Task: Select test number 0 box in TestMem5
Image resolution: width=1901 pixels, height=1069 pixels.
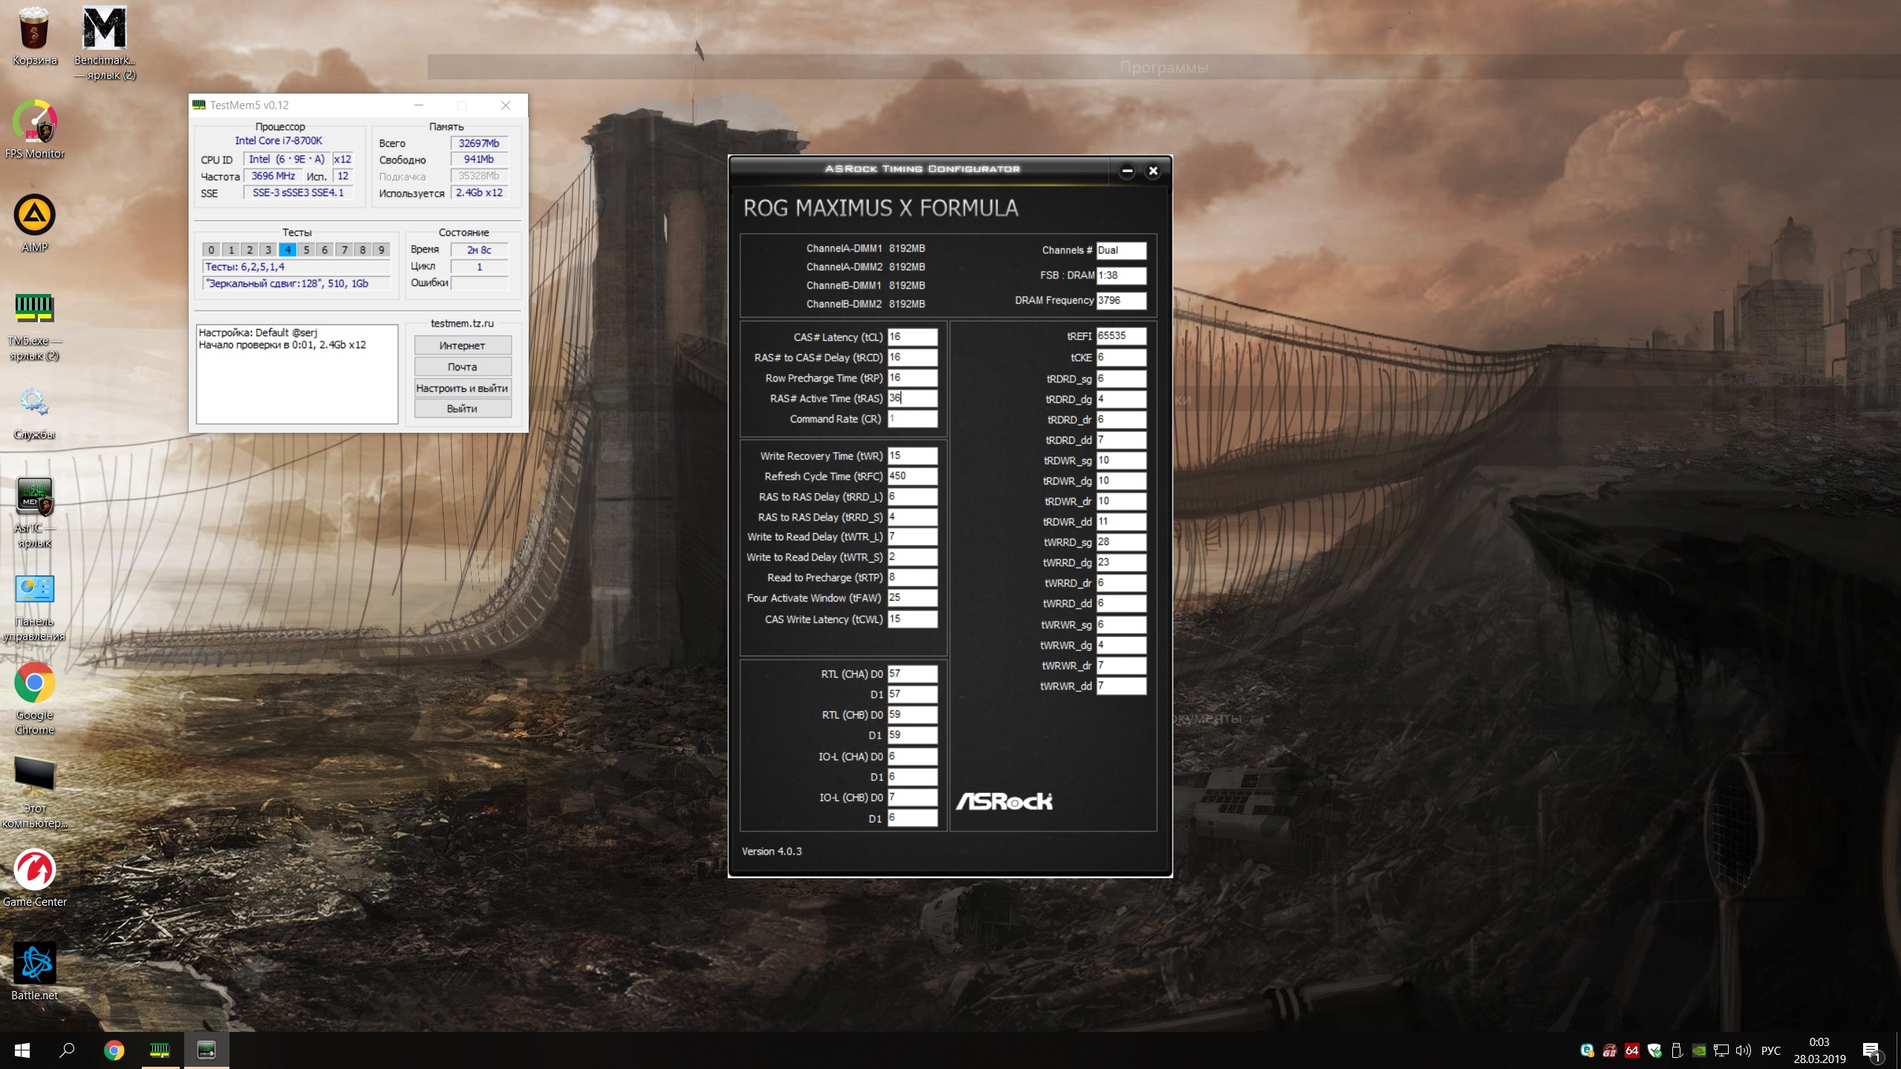Action: (212, 249)
